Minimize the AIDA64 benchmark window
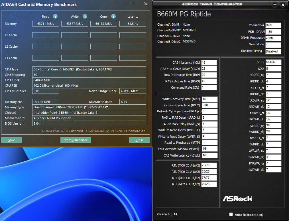This screenshot has height=221, width=289. [133, 4]
